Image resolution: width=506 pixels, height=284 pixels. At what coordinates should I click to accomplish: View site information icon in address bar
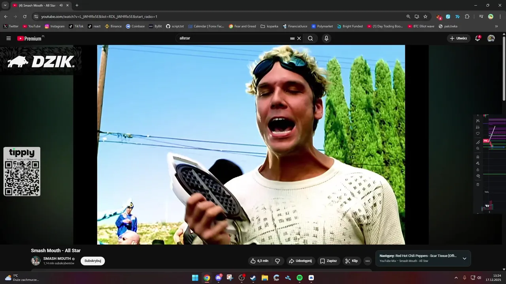click(x=36, y=17)
